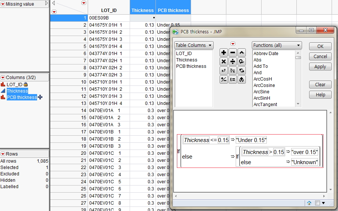Image resolution: width=338 pixels, height=211 pixels.
Task: Open the Functions (all) dropdown
Action: tap(277, 45)
